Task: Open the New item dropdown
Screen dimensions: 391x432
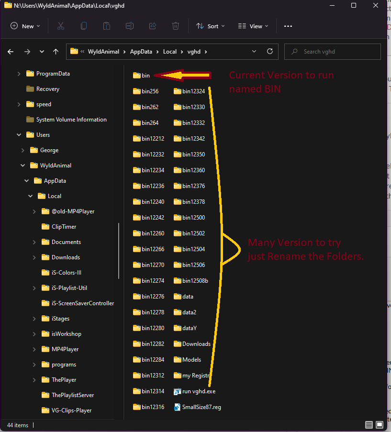Action: [x=25, y=26]
